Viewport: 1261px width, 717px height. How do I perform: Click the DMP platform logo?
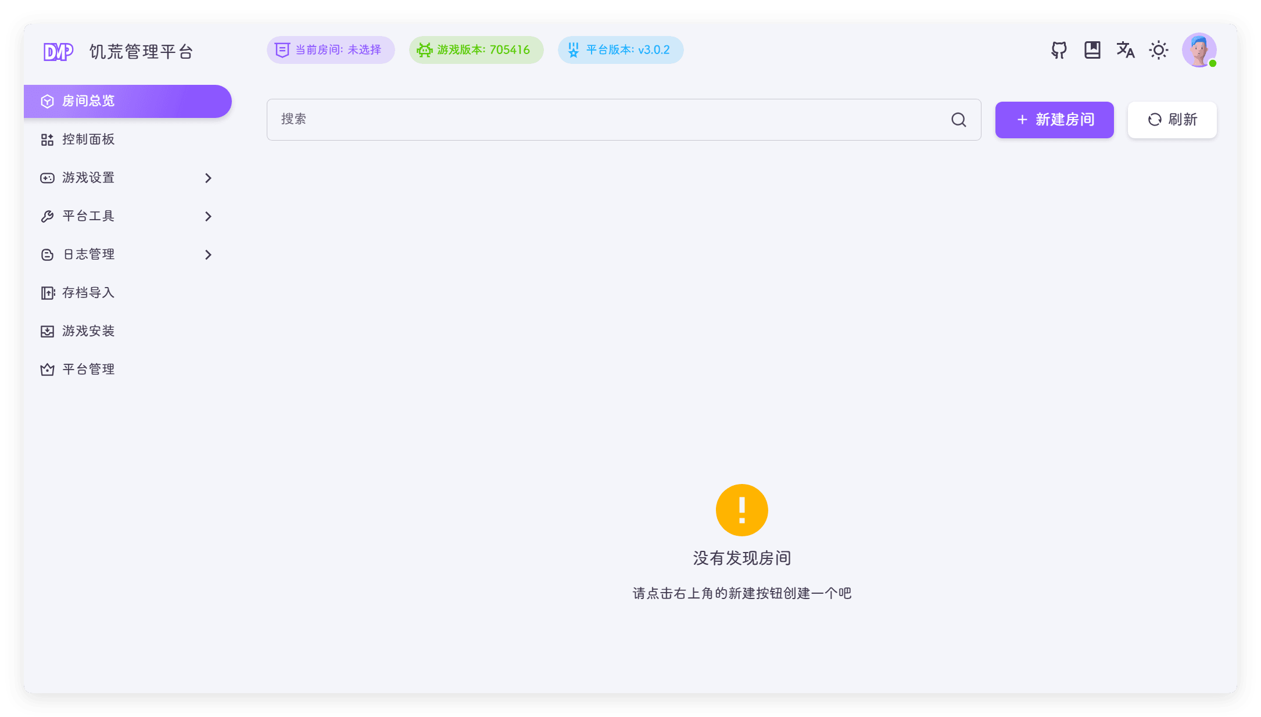[58, 51]
